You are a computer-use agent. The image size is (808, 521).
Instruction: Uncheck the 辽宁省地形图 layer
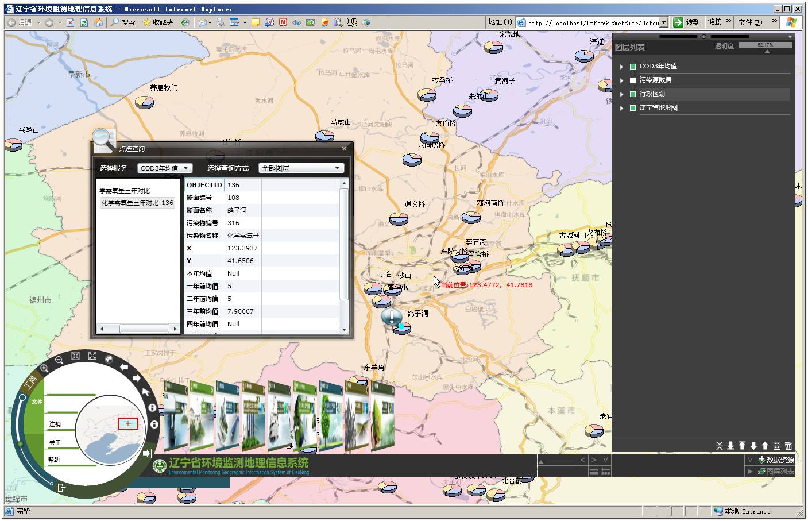pos(633,108)
